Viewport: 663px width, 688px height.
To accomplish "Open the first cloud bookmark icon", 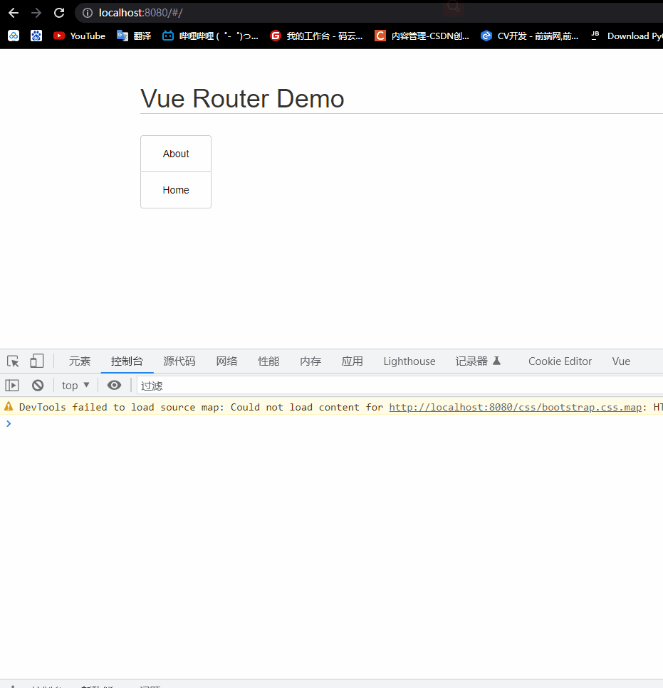I will (14, 36).
